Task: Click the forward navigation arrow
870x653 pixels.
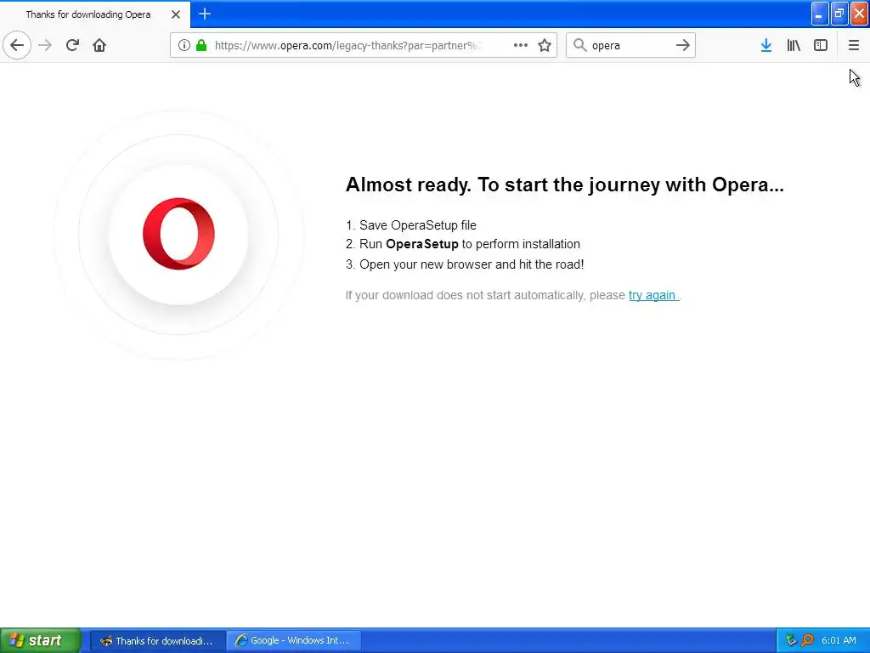Action: pos(45,45)
